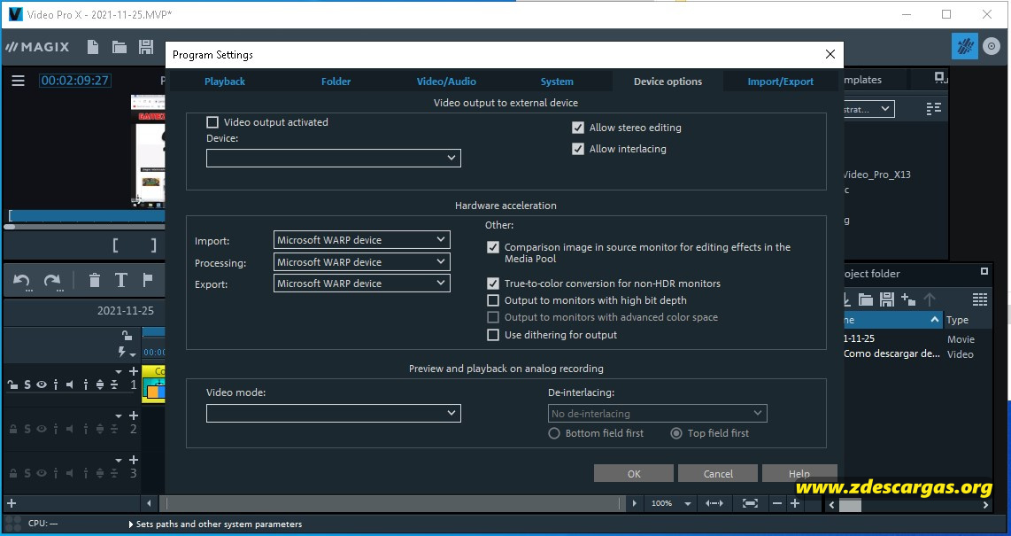Click the Open project folder icon
This screenshot has width=1011, height=536.
point(120,47)
